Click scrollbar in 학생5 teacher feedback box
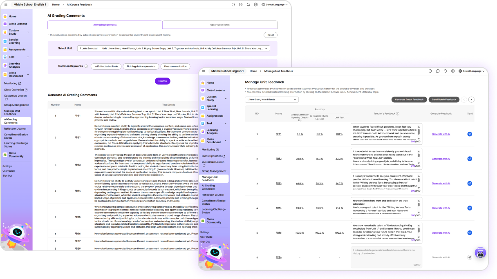The height and width of the screenshot is (279, 497). (419, 231)
